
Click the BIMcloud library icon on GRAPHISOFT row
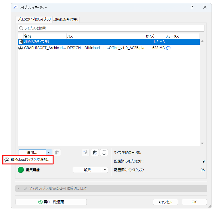tap(21, 48)
